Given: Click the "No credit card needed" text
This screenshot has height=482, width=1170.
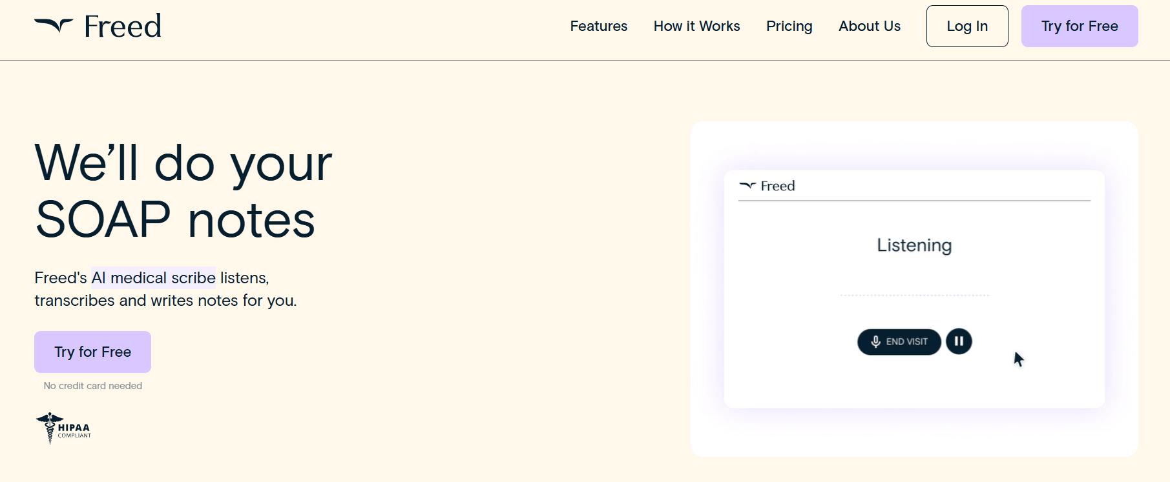Looking at the screenshot, I should click(92, 386).
